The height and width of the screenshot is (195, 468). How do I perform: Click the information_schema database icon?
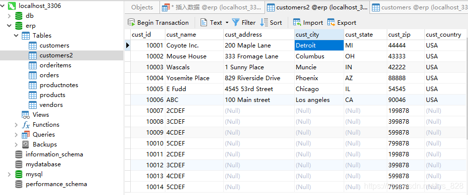[x=19, y=154]
